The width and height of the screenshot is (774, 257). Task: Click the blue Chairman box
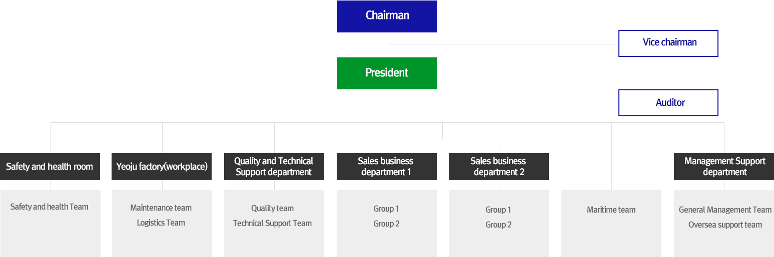coord(387,16)
